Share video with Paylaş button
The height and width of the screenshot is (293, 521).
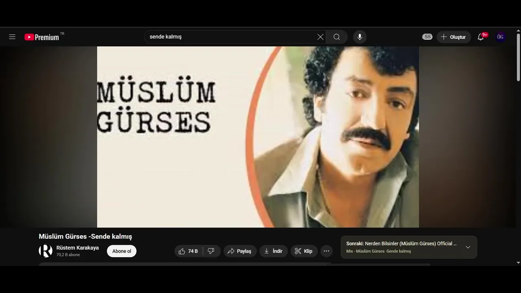240,251
